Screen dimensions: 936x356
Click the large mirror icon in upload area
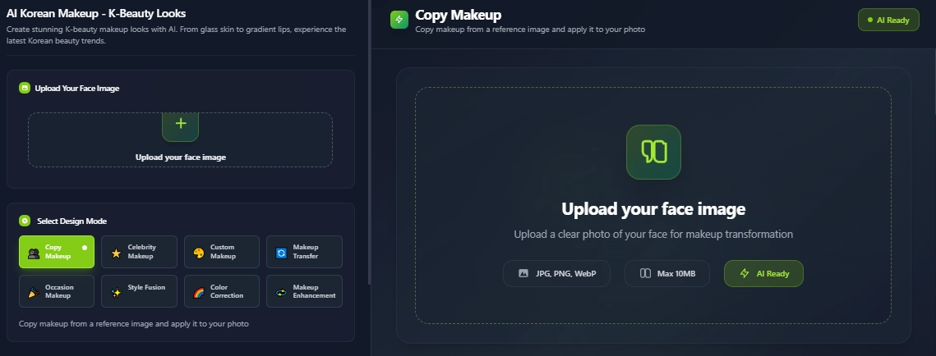click(x=653, y=152)
